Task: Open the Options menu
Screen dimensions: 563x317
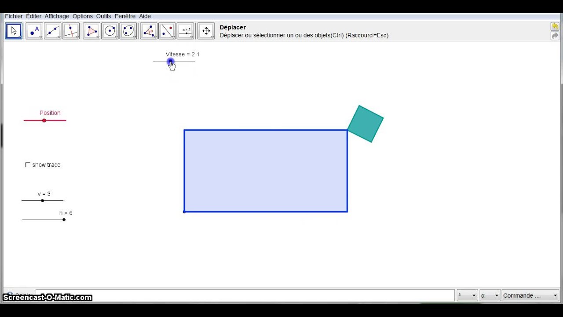Action: pyautogui.click(x=83, y=16)
